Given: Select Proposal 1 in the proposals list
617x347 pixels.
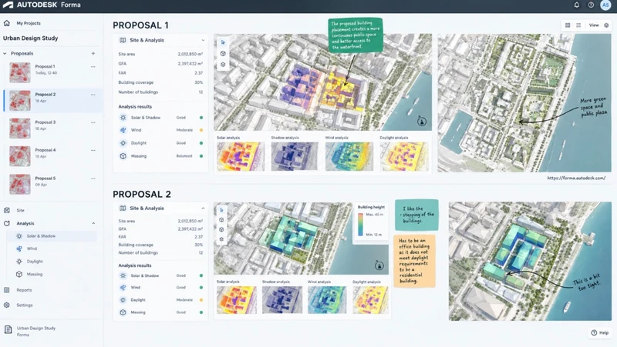Looking at the screenshot, I should (x=53, y=72).
